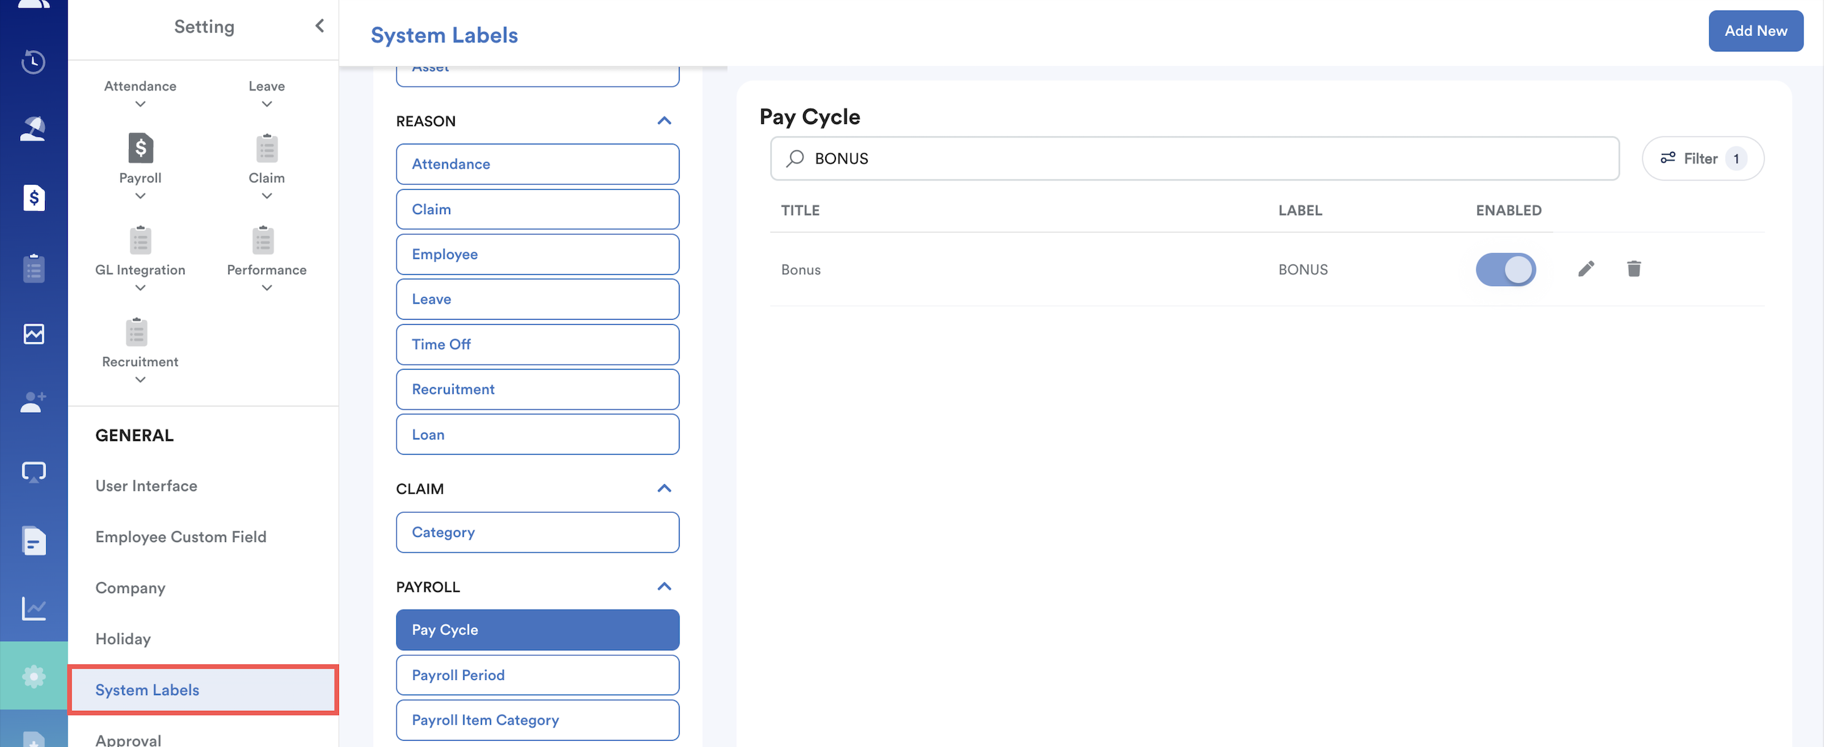Select Payroll Period label category
1824x747 pixels.
536,675
